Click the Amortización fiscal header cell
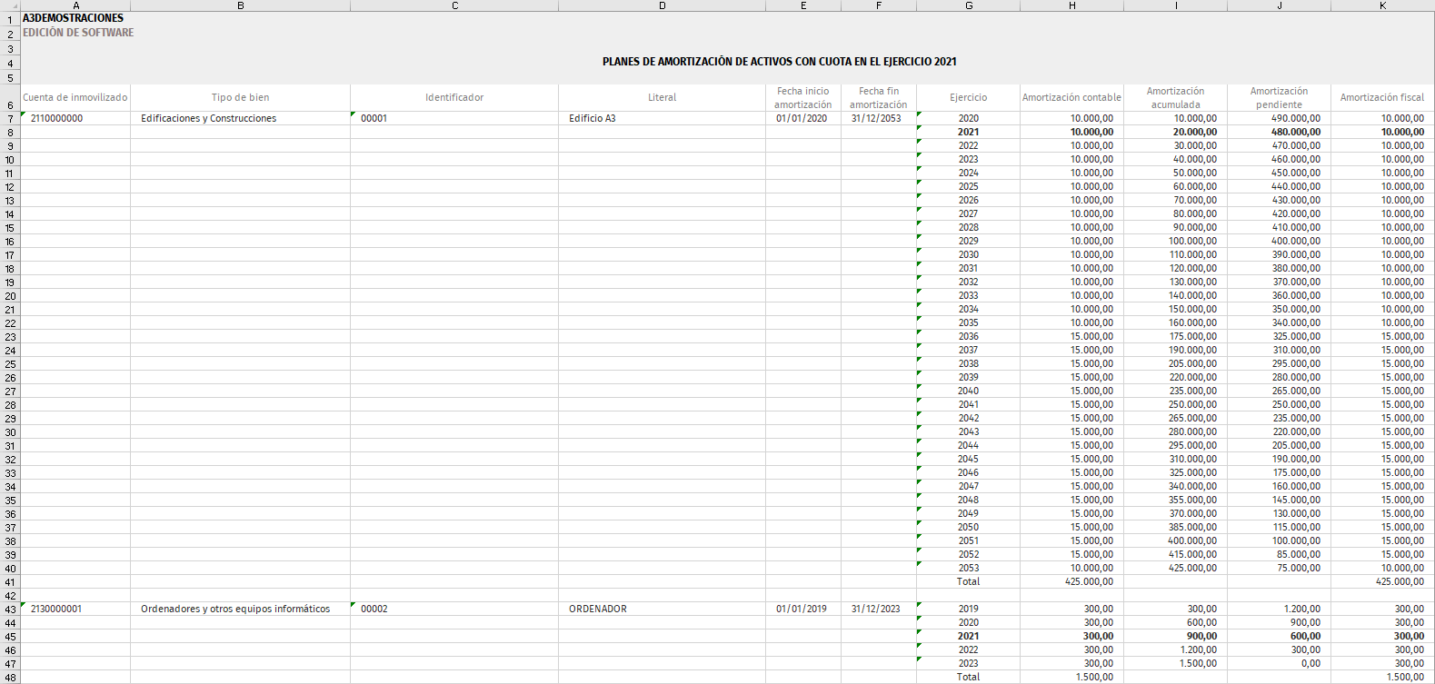This screenshot has width=1435, height=684. pos(1382,97)
